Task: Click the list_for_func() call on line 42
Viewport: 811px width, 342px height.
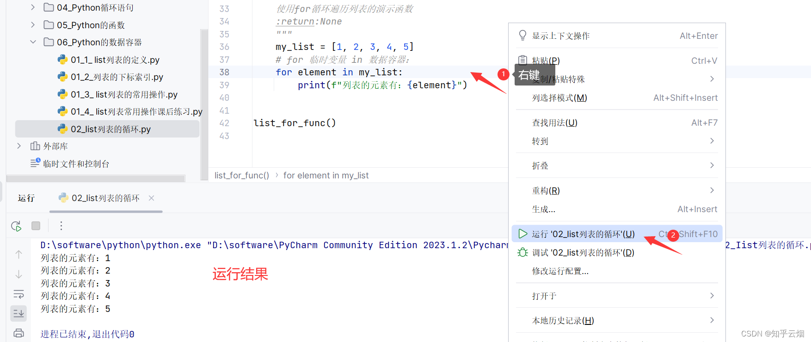Action: (x=295, y=123)
